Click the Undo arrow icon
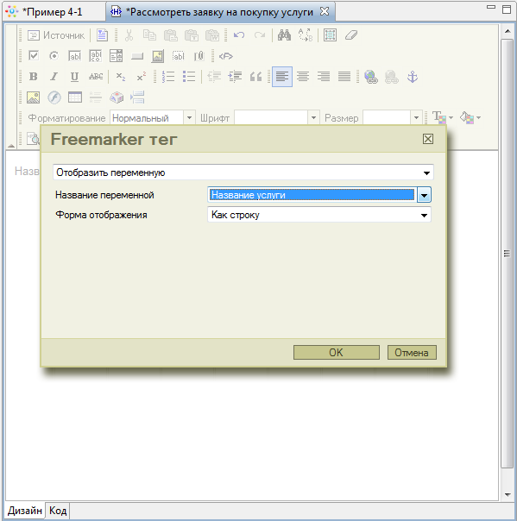 (x=239, y=35)
